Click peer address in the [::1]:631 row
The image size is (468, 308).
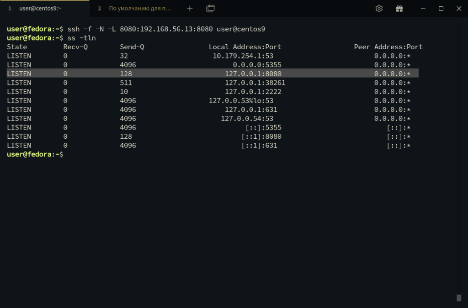[x=399, y=146]
